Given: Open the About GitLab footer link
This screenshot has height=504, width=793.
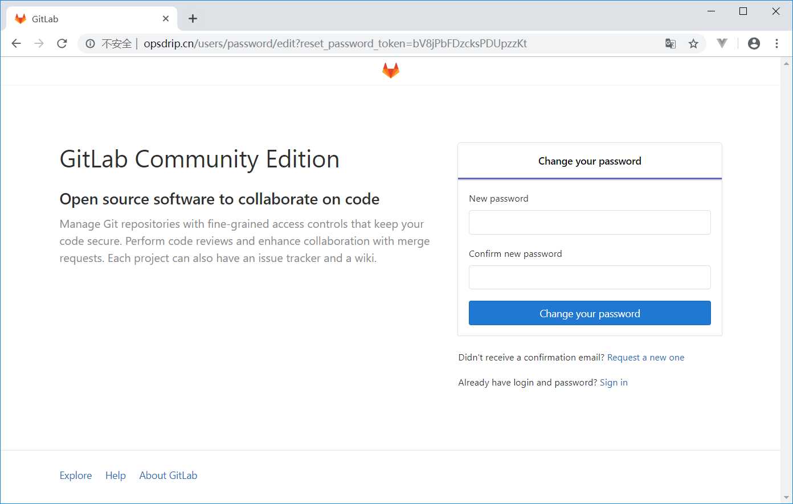Looking at the screenshot, I should coord(168,476).
